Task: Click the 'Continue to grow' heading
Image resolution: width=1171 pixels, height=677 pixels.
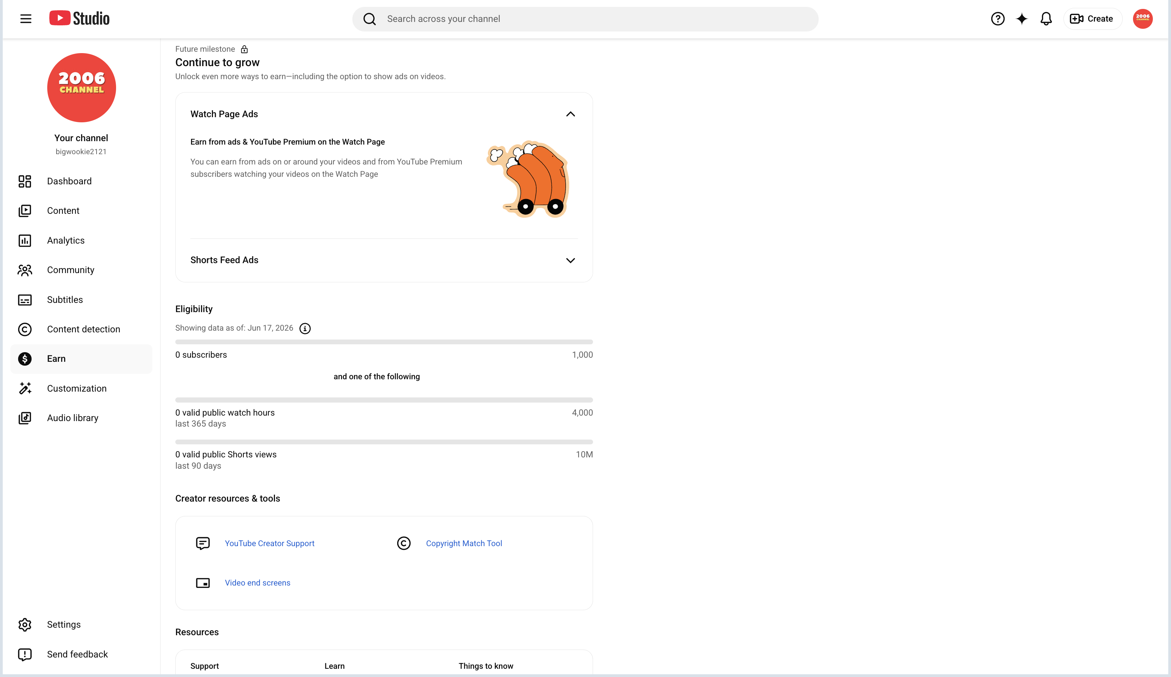Action: tap(217, 62)
